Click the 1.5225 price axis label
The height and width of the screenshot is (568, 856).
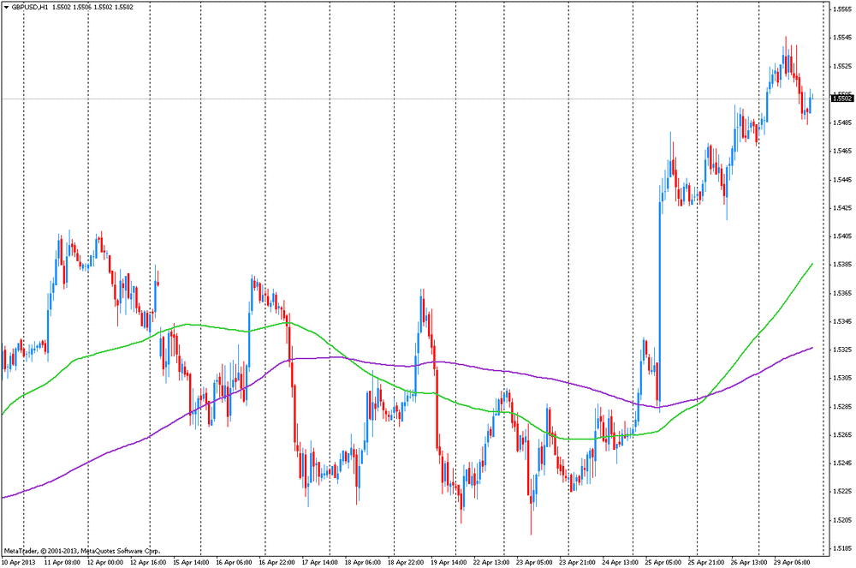[843, 491]
